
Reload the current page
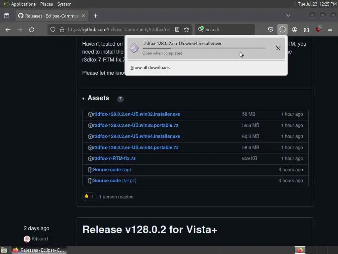[x=32, y=29]
